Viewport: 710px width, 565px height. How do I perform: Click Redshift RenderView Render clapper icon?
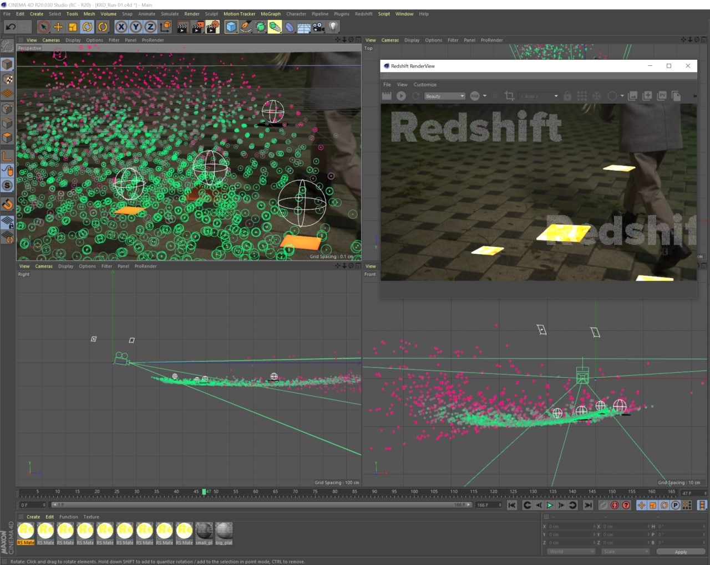387,96
